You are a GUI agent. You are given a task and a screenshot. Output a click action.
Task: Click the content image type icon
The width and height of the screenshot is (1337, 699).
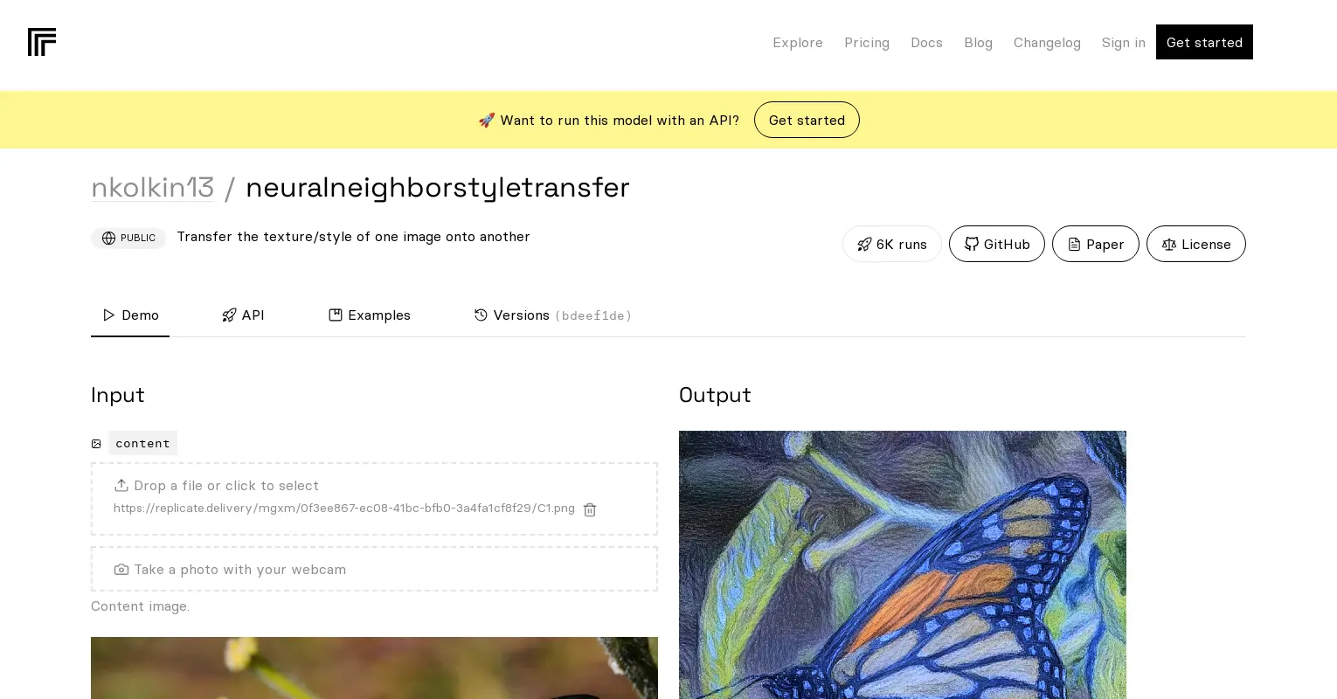[x=96, y=444]
